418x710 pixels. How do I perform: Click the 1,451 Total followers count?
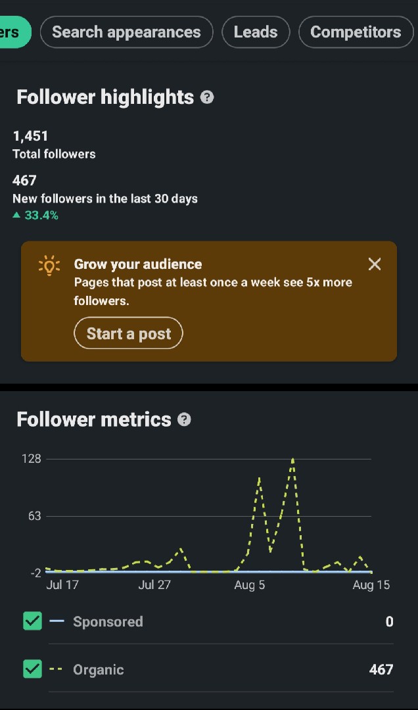pyautogui.click(x=30, y=136)
